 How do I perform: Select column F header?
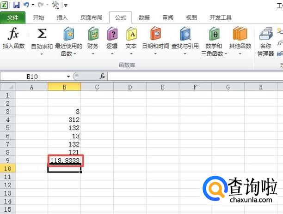pyautogui.click(x=195, y=87)
